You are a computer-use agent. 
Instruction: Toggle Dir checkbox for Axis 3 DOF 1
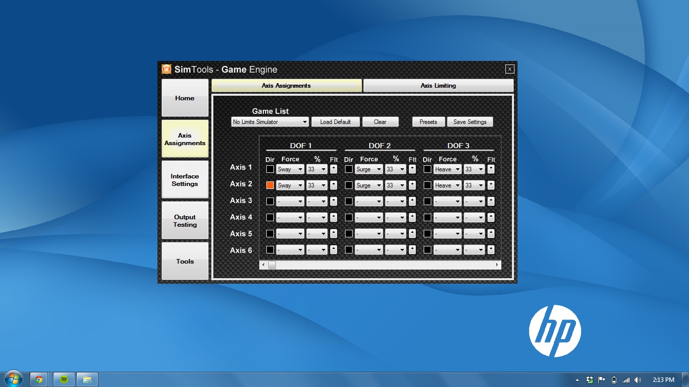coord(270,202)
